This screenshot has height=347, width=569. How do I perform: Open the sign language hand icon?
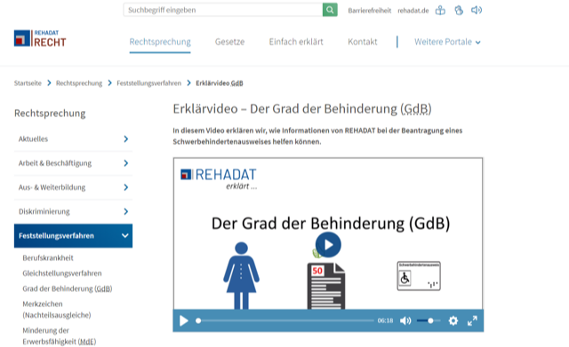pos(459,10)
